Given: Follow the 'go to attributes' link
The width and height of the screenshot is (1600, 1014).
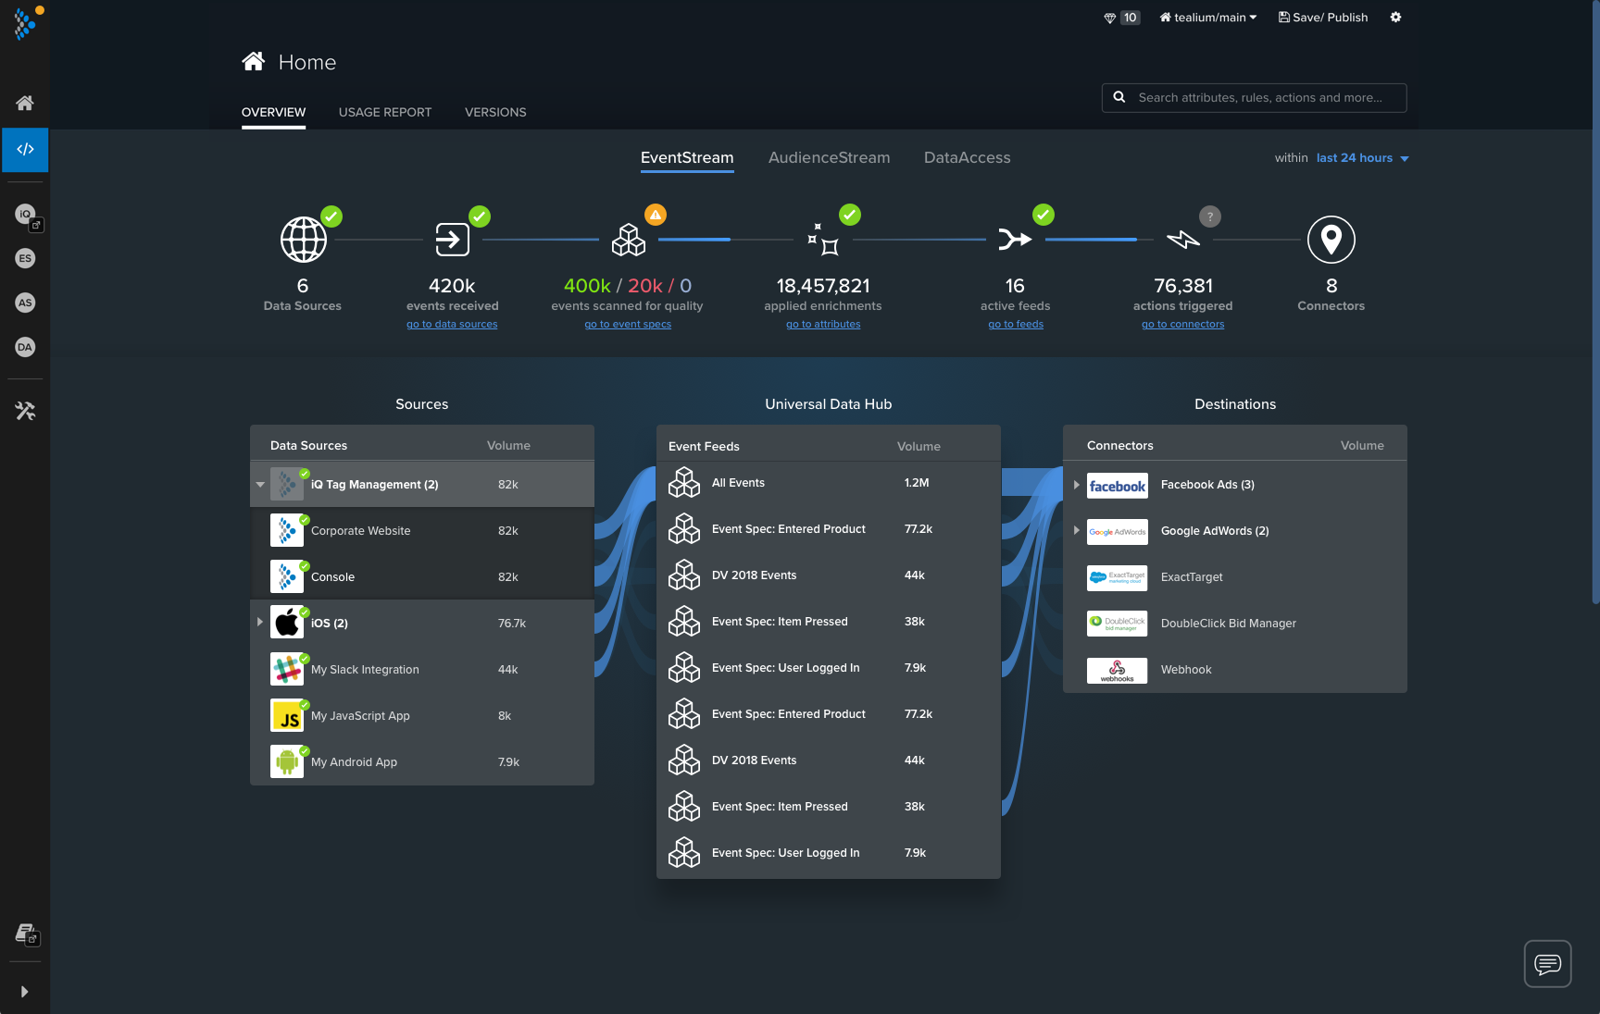Looking at the screenshot, I should tap(822, 324).
